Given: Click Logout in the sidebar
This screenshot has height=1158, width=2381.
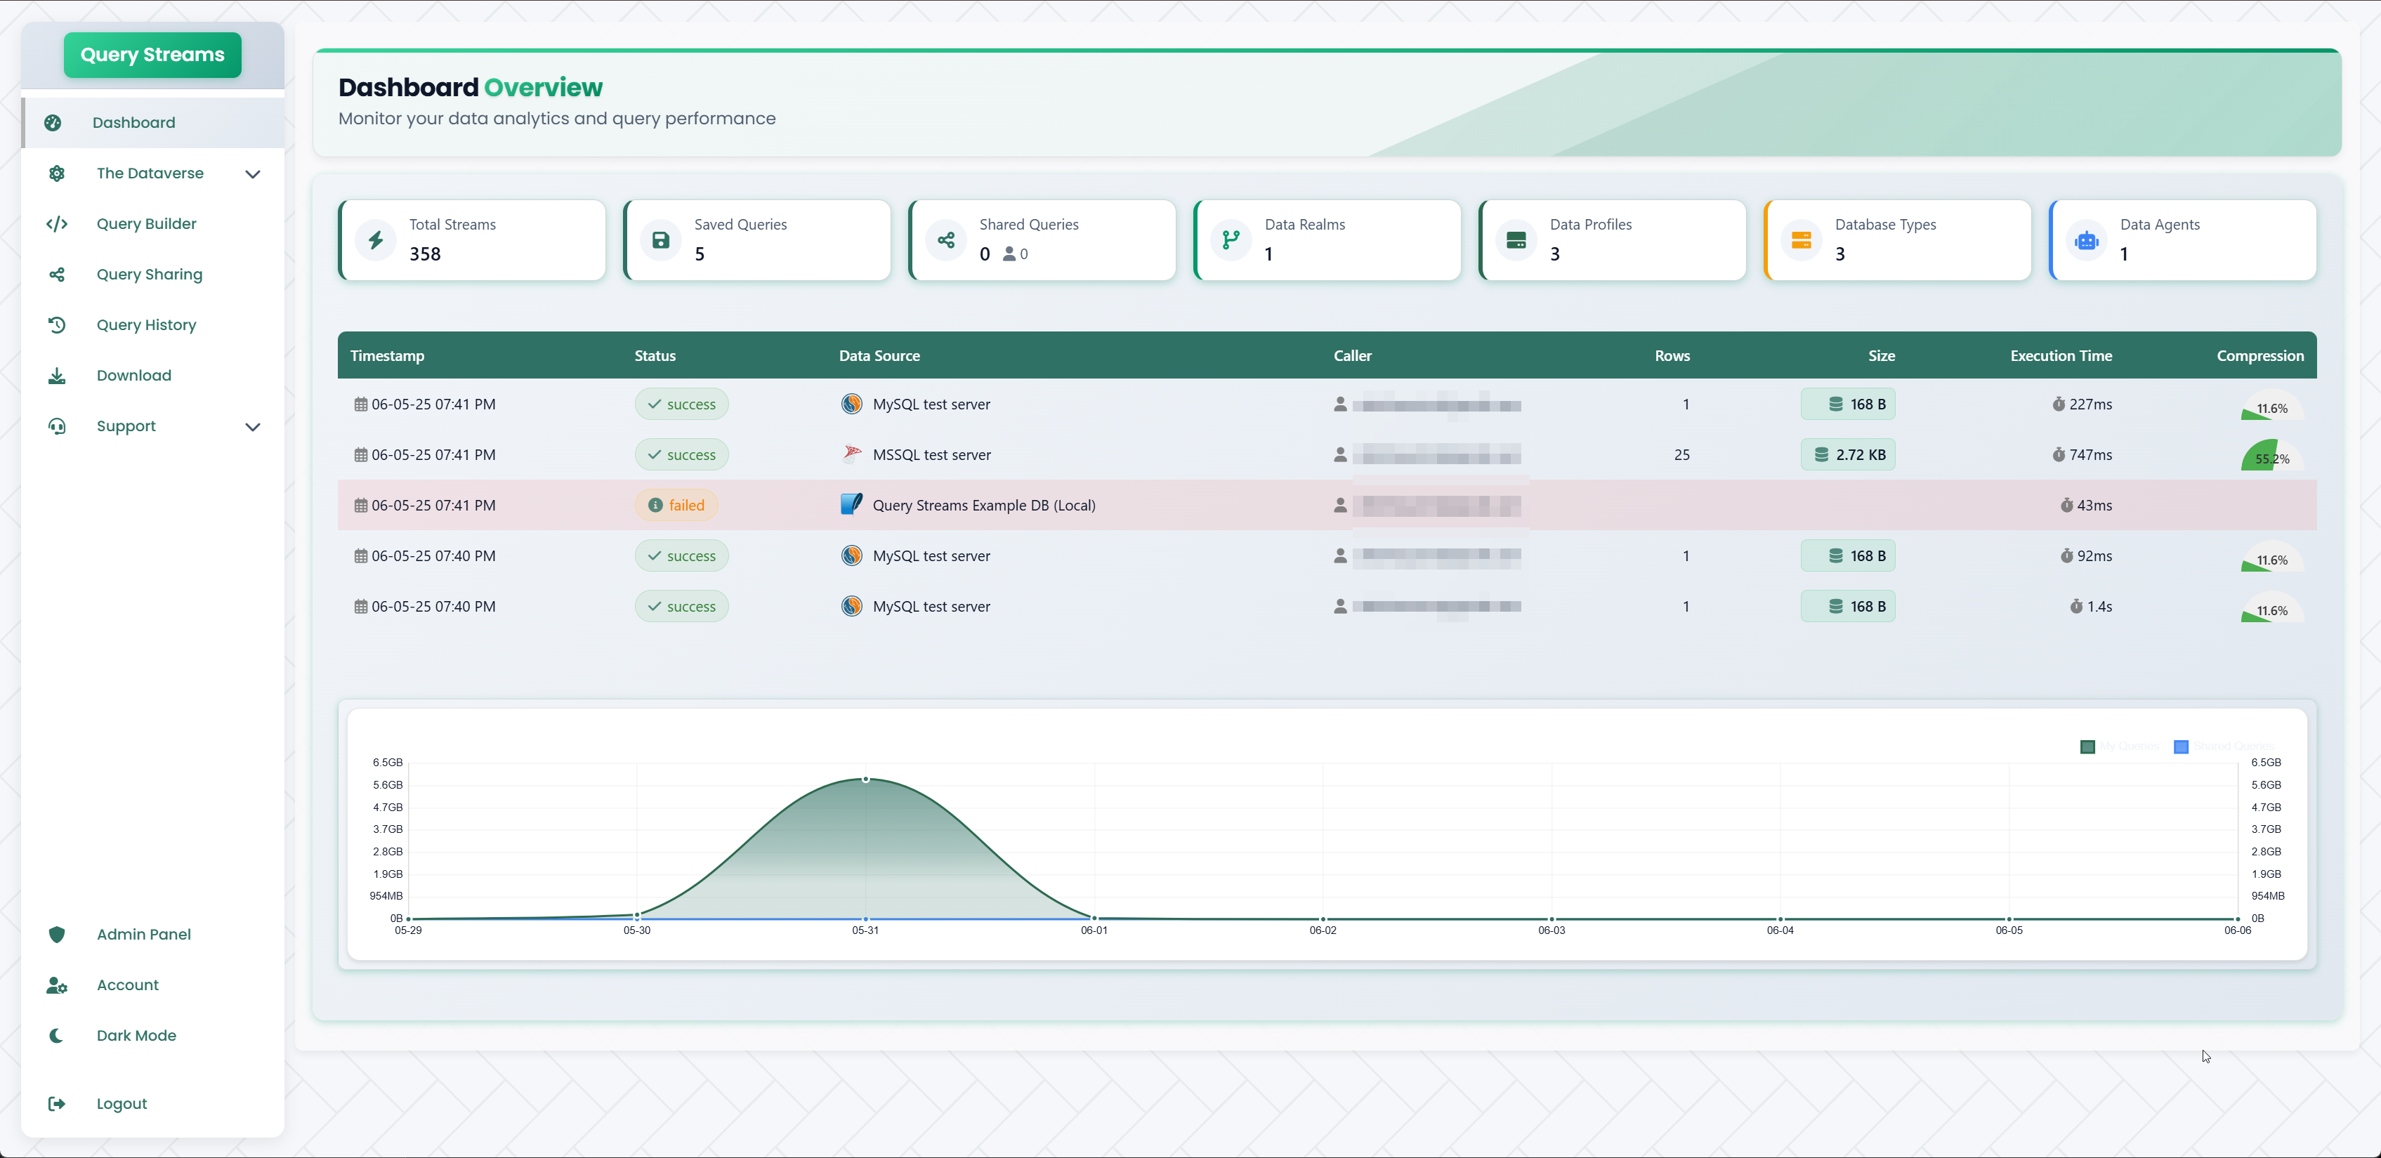Looking at the screenshot, I should [121, 1103].
